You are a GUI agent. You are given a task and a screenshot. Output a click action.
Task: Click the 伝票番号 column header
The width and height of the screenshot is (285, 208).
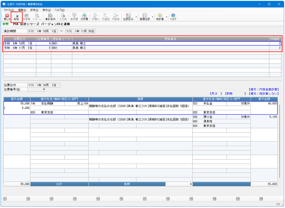(x=44, y=39)
